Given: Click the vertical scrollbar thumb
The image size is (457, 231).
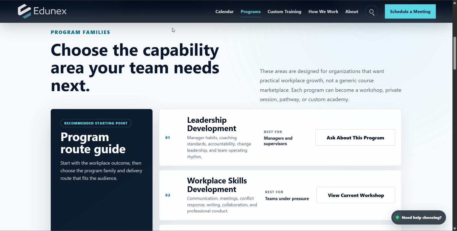Looking at the screenshot, I should (455, 53).
